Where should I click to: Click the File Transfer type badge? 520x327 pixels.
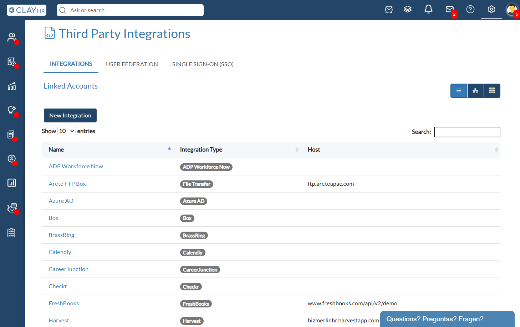pyautogui.click(x=197, y=184)
